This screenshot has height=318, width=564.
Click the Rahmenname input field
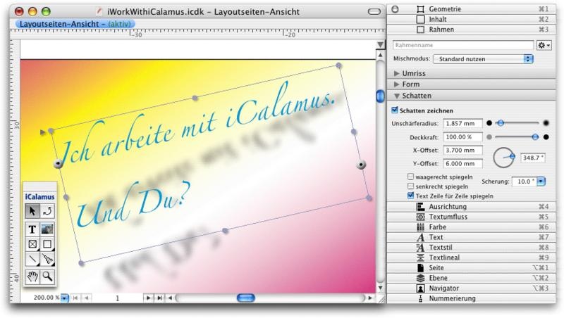coord(463,45)
